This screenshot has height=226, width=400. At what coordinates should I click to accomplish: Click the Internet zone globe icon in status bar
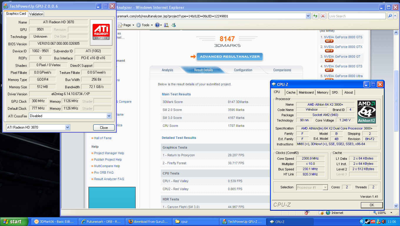coord(329,213)
